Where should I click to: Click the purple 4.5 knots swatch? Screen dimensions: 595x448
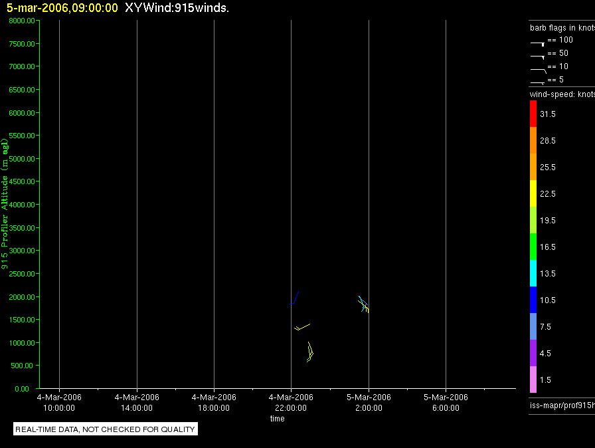tap(533, 353)
